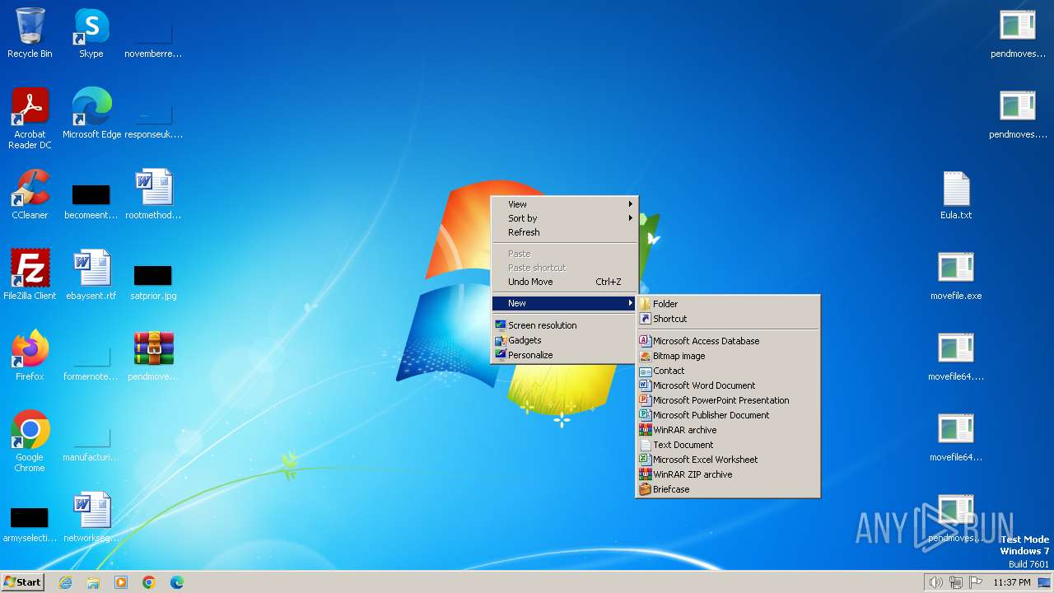Create a new Bitmap image

[x=728, y=356]
